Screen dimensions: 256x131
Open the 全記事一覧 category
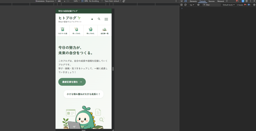tap(104, 31)
